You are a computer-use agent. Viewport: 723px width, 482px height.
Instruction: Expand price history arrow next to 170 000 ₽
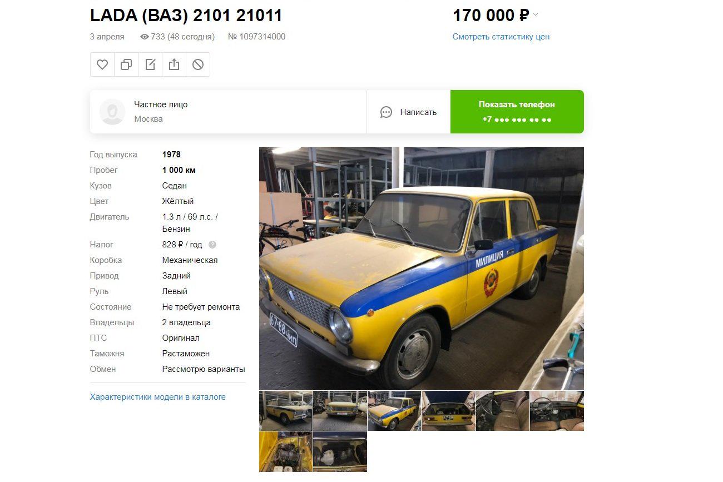click(x=536, y=15)
